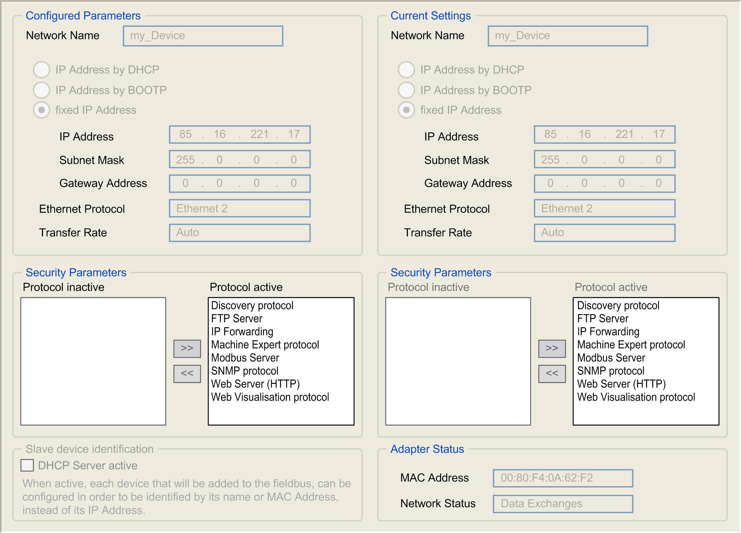
Task: Select Machine Expert protocol in configured active list
Action: pos(265,345)
